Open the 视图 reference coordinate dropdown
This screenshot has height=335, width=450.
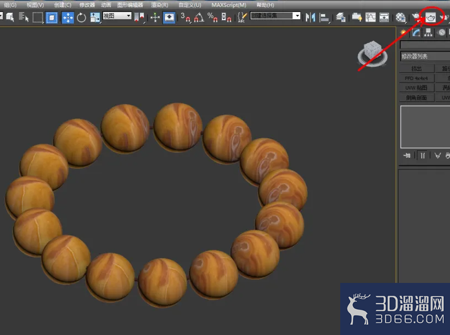coord(117,16)
